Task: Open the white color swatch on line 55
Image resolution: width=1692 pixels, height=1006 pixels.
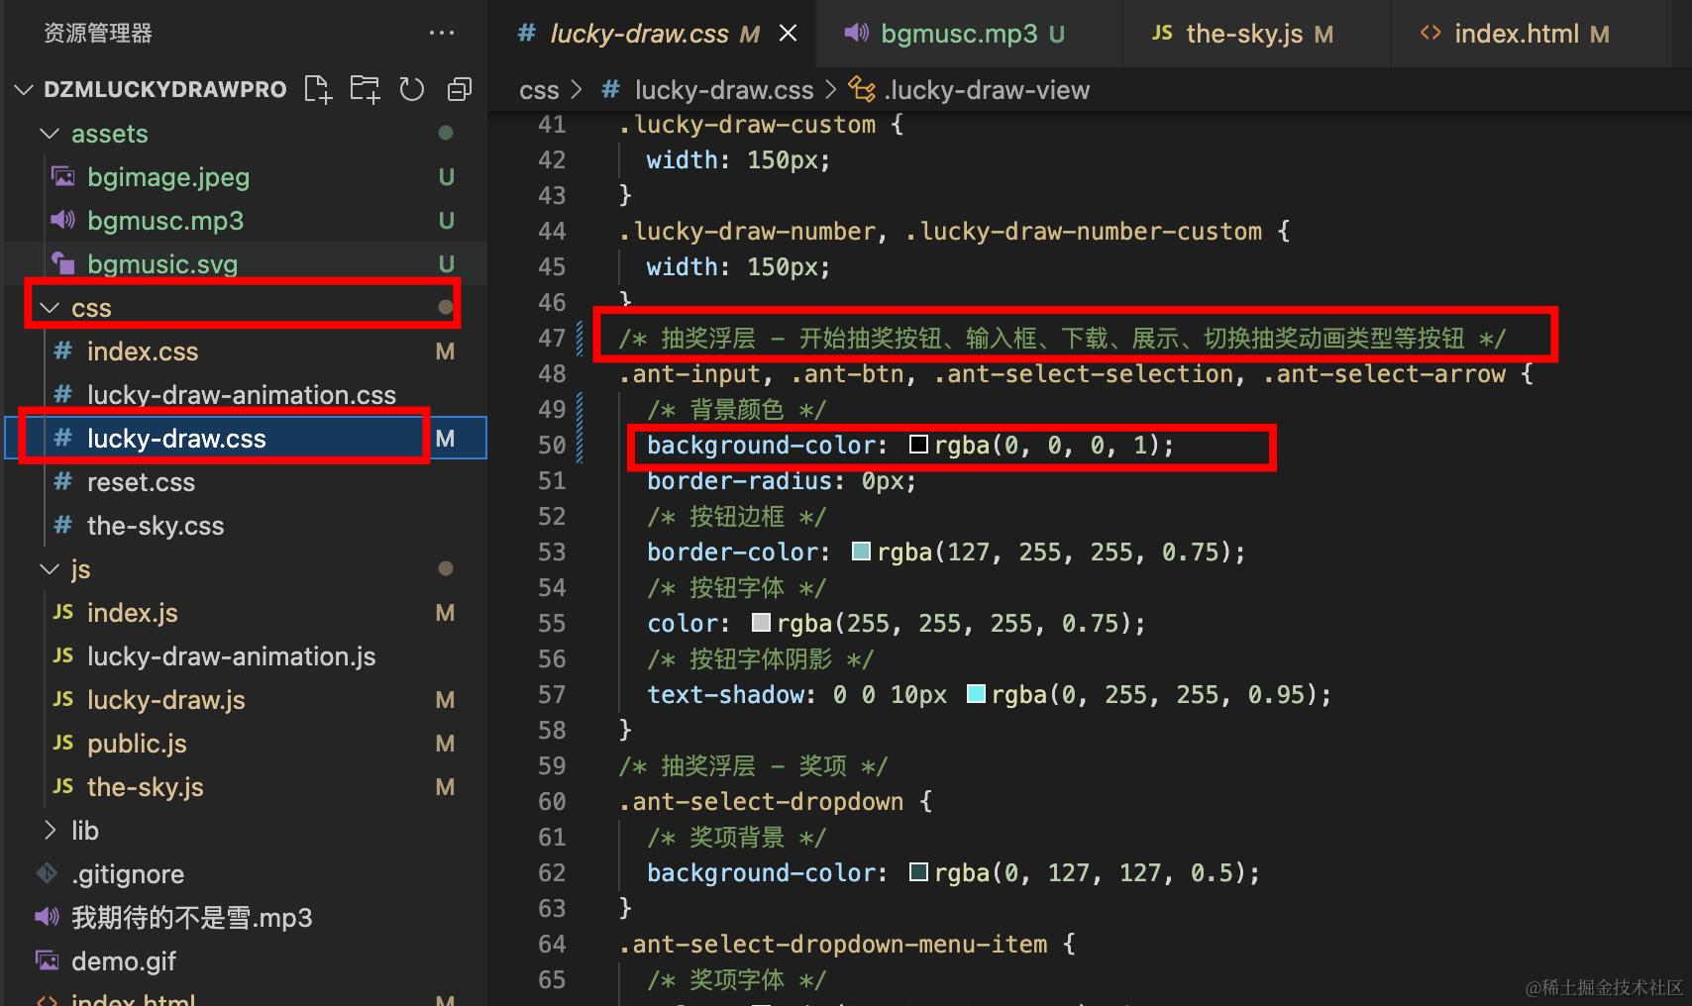Action: (761, 623)
